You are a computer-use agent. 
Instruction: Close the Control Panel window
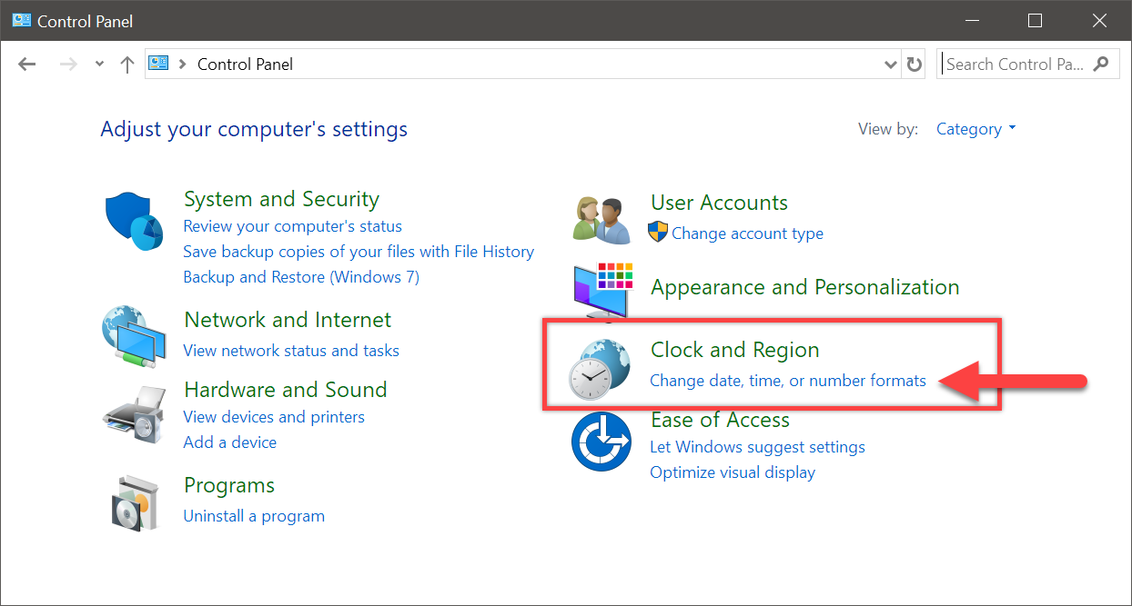tap(1099, 20)
